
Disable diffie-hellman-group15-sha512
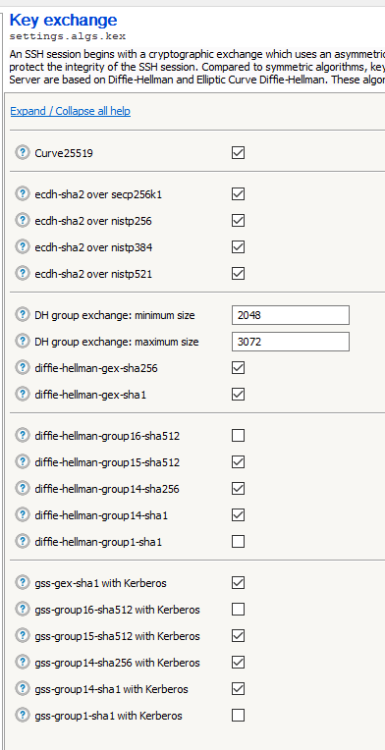click(x=238, y=461)
